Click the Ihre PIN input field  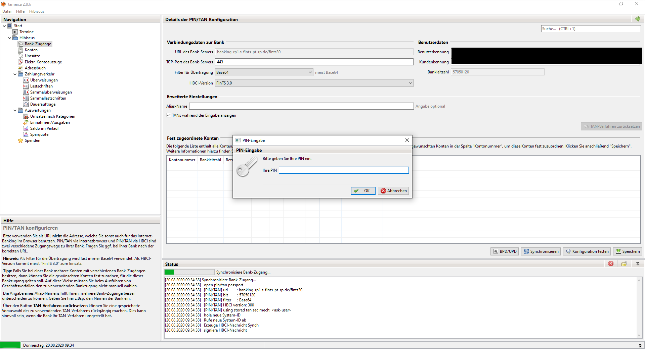[x=344, y=170]
